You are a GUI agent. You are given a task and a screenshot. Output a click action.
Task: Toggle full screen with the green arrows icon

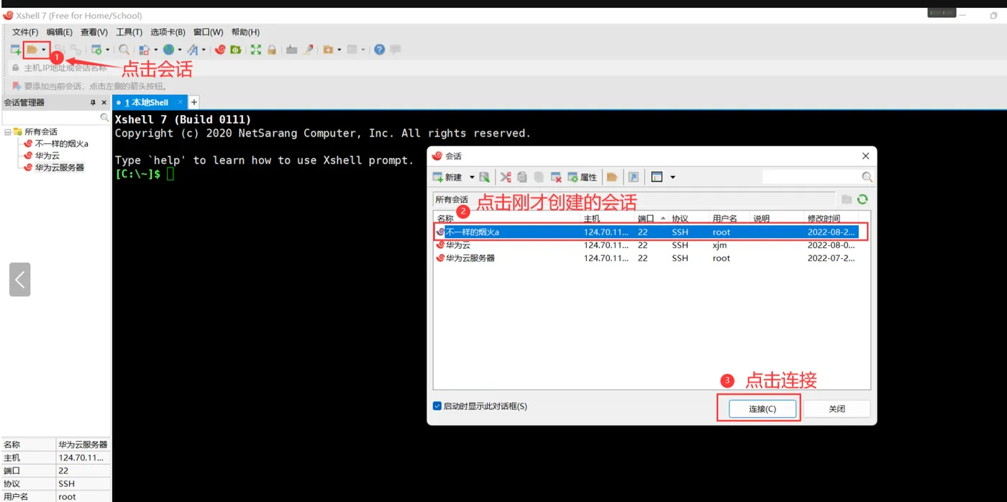(255, 50)
